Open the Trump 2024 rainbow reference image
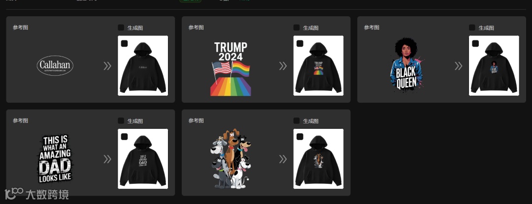This screenshot has height=204, width=532. 231,69
